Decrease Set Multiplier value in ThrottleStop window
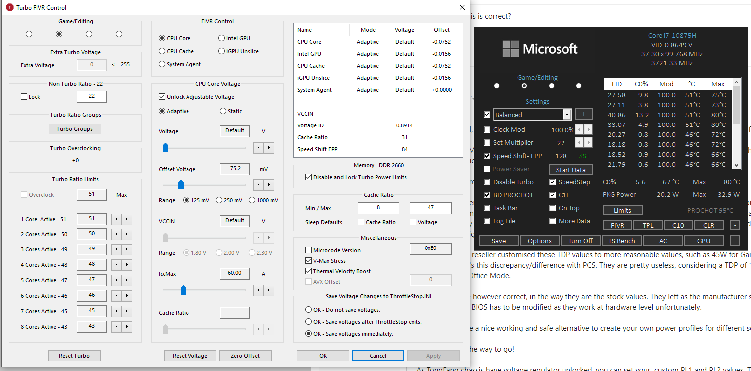The width and height of the screenshot is (751, 371). (x=580, y=143)
